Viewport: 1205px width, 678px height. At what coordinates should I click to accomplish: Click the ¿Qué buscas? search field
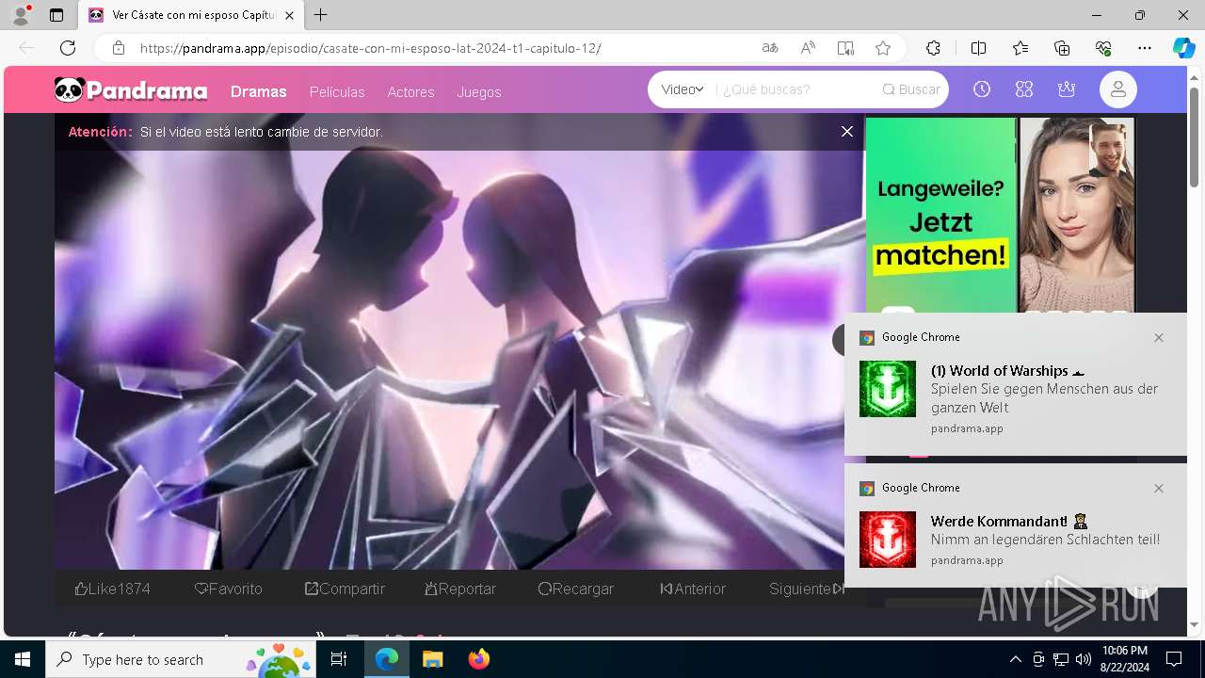796,89
